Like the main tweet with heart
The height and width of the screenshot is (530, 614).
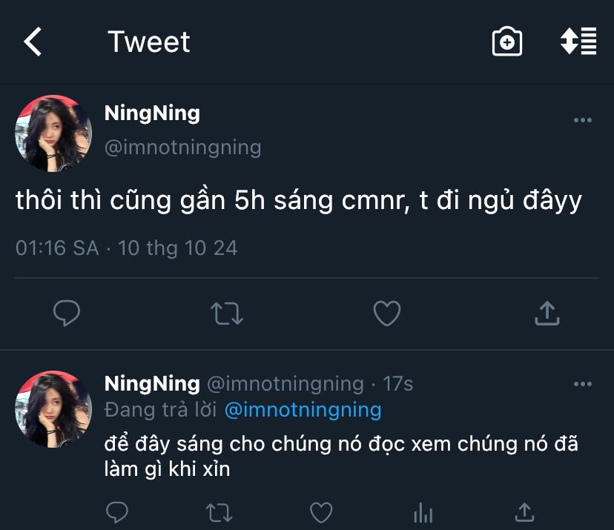point(386,314)
